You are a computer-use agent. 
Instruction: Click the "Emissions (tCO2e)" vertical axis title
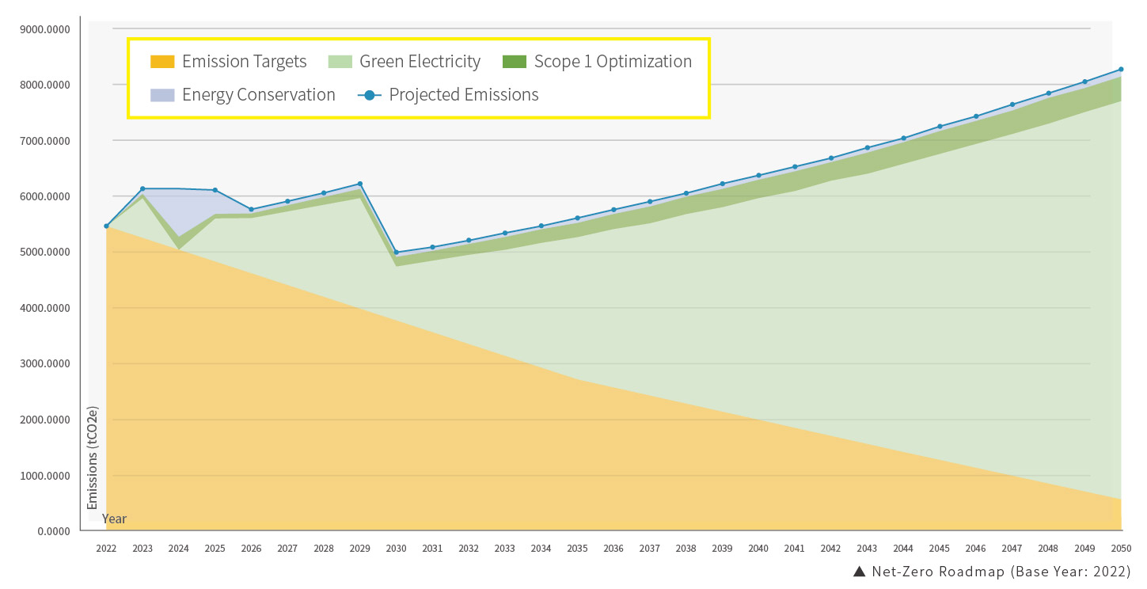coord(93,459)
